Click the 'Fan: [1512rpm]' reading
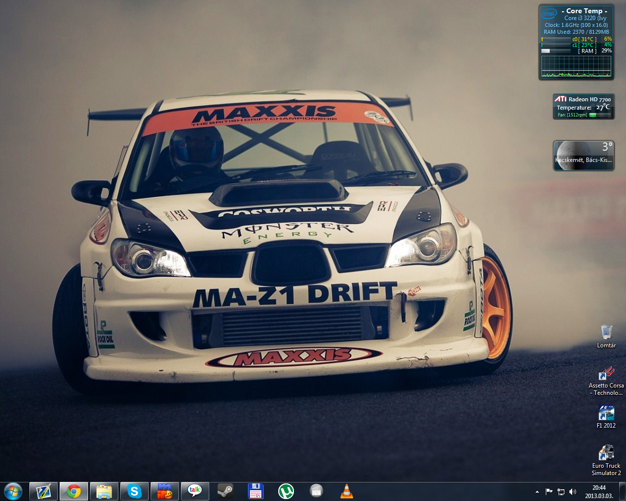Viewport: 626px width, 501px height. 572,115
